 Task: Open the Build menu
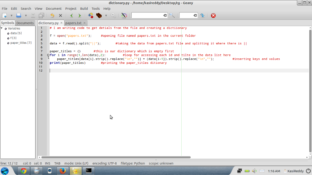[x=84, y=9]
